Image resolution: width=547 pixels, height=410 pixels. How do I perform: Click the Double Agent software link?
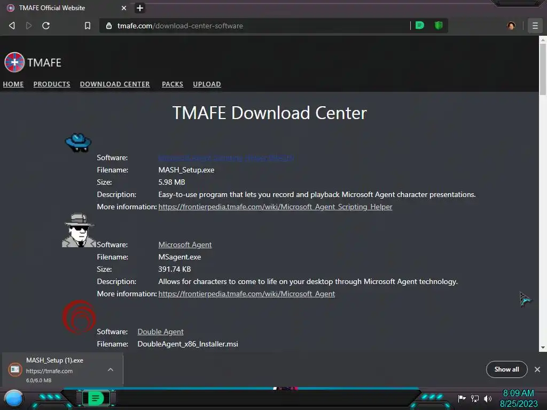click(x=160, y=332)
